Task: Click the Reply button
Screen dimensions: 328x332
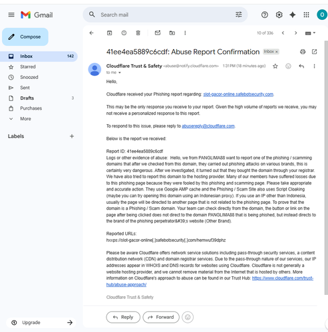Action: (123, 317)
